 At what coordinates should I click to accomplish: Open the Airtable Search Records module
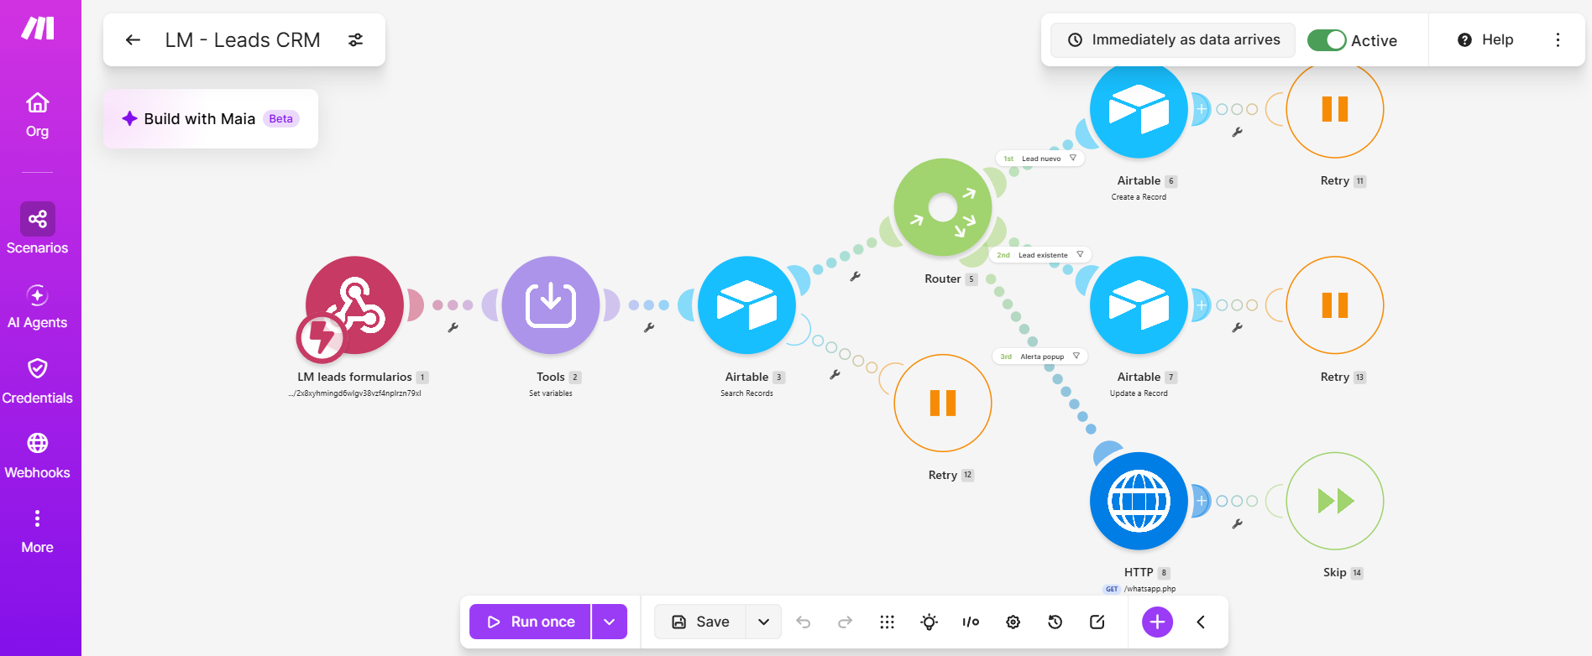click(746, 305)
